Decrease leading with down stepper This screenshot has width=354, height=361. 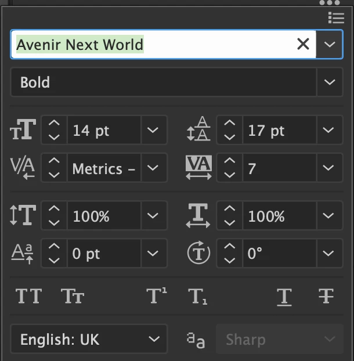click(229, 137)
